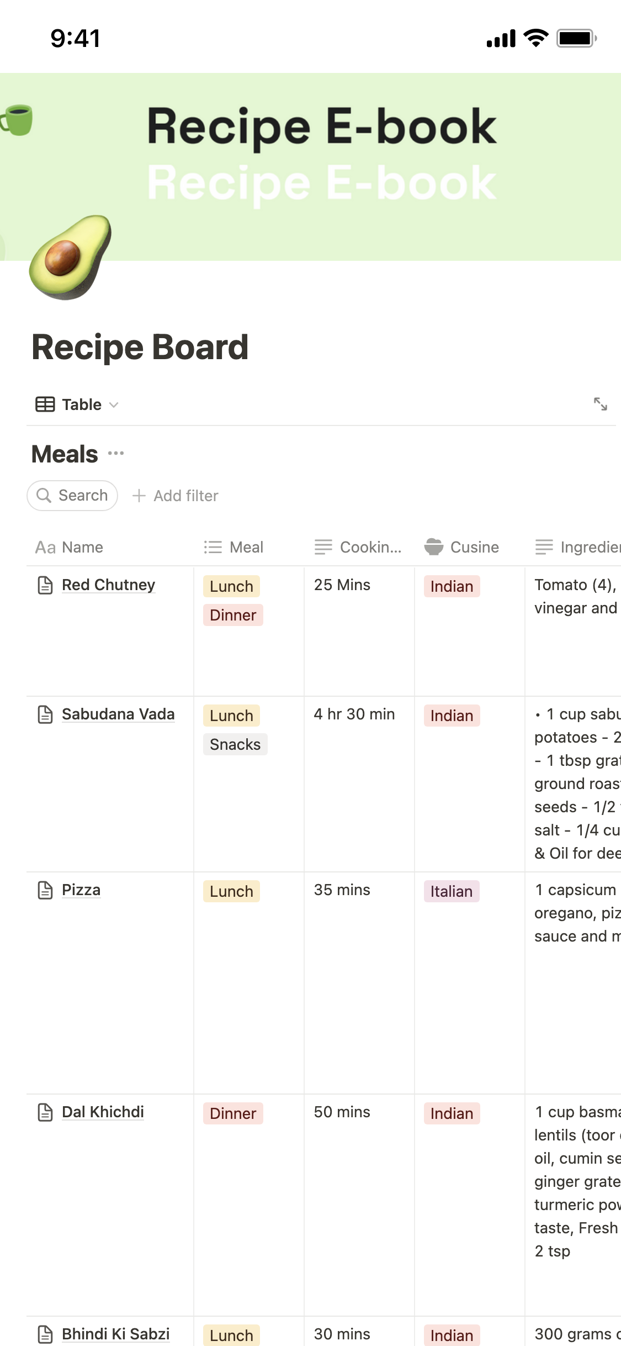Select the Snacks tag on Sabudana Vada
Screen dimensions: 621x1346
tap(235, 744)
